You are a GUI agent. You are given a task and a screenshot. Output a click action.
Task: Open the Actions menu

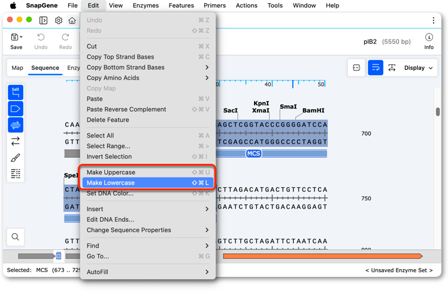(246, 5)
